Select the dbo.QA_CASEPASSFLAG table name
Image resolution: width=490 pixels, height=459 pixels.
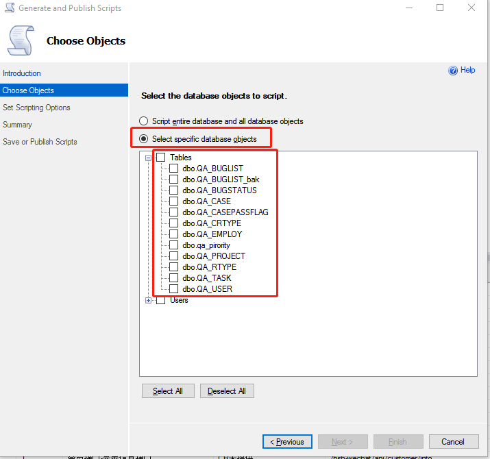(x=225, y=212)
